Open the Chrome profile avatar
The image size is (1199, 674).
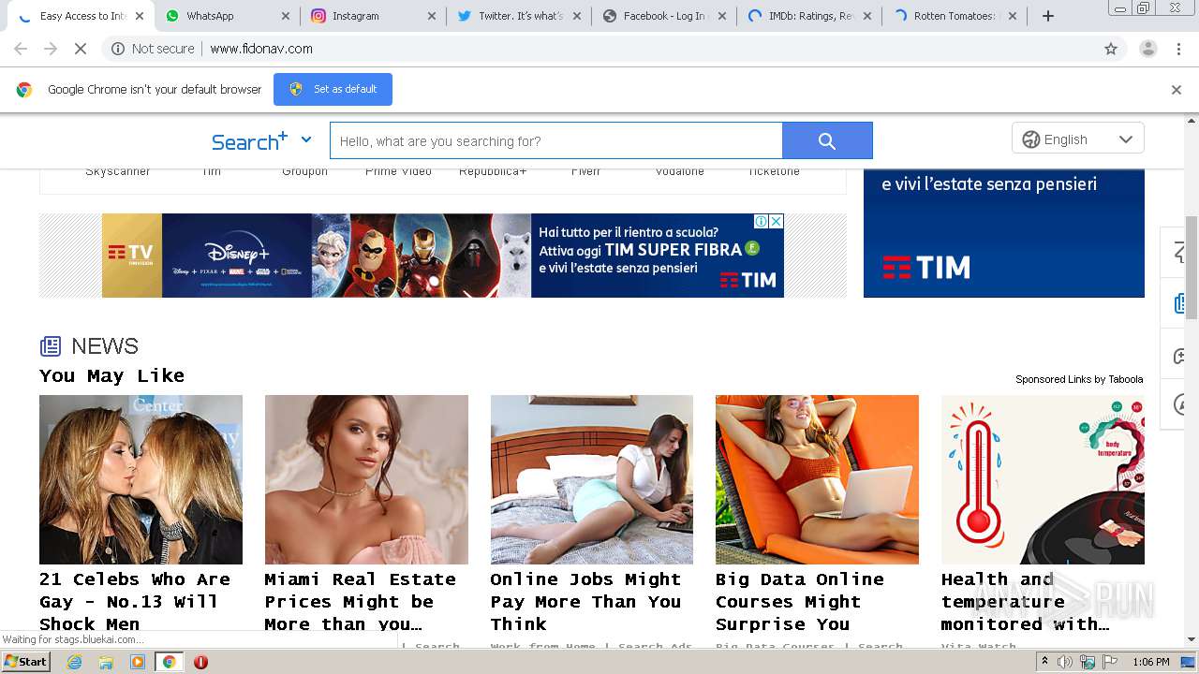point(1147,49)
